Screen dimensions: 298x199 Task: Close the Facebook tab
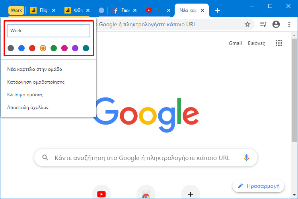point(135,10)
